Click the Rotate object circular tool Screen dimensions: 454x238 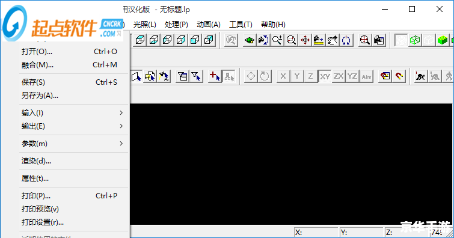click(265, 76)
